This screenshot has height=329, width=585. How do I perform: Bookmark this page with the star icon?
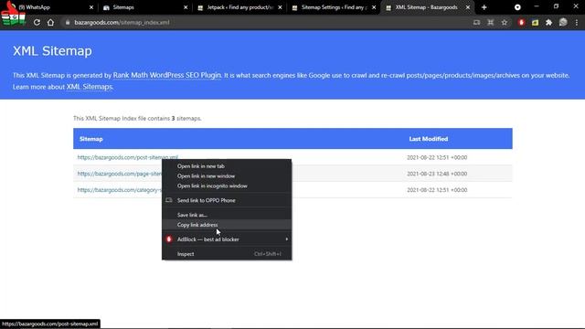click(505, 22)
